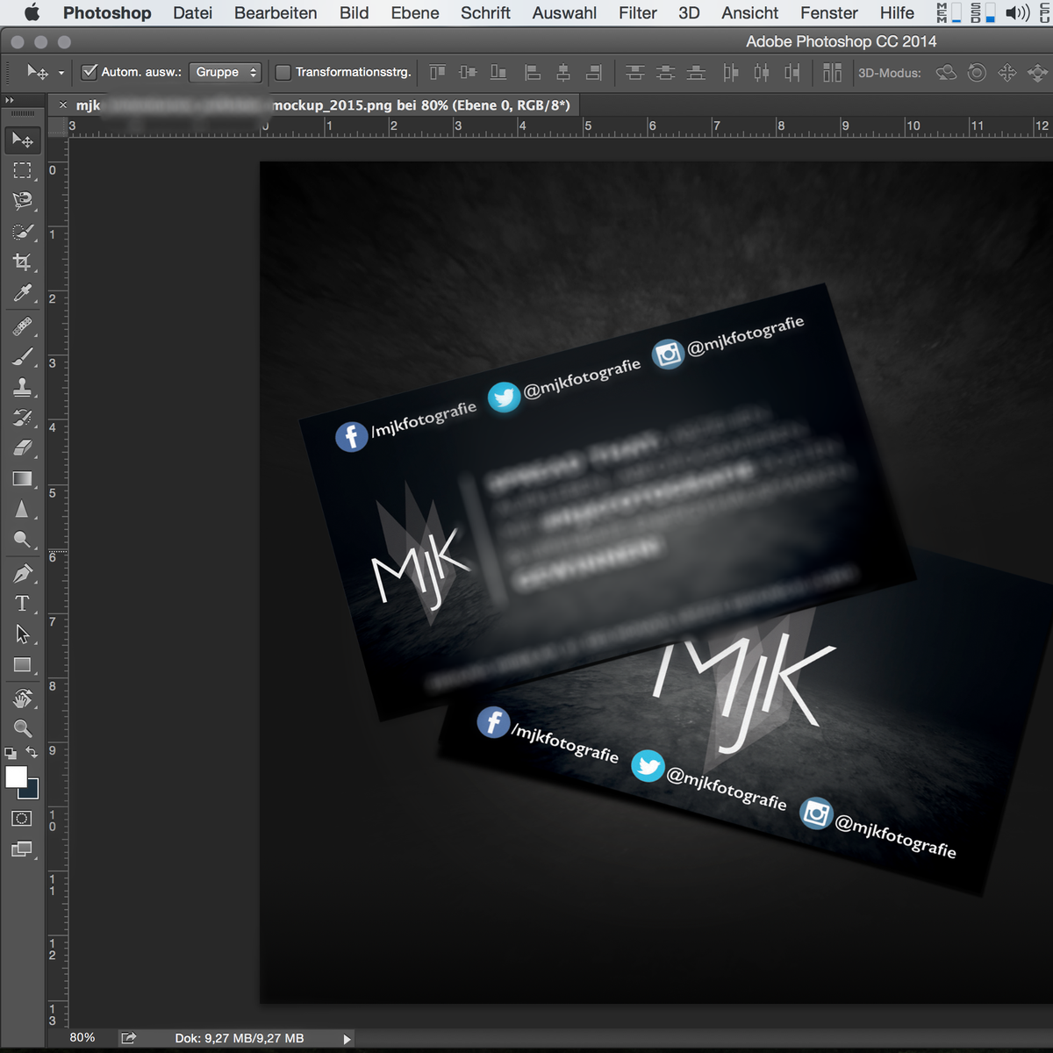Viewport: 1053px width, 1053px height.
Task: Select the Zoom tool
Action: (x=22, y=728)
